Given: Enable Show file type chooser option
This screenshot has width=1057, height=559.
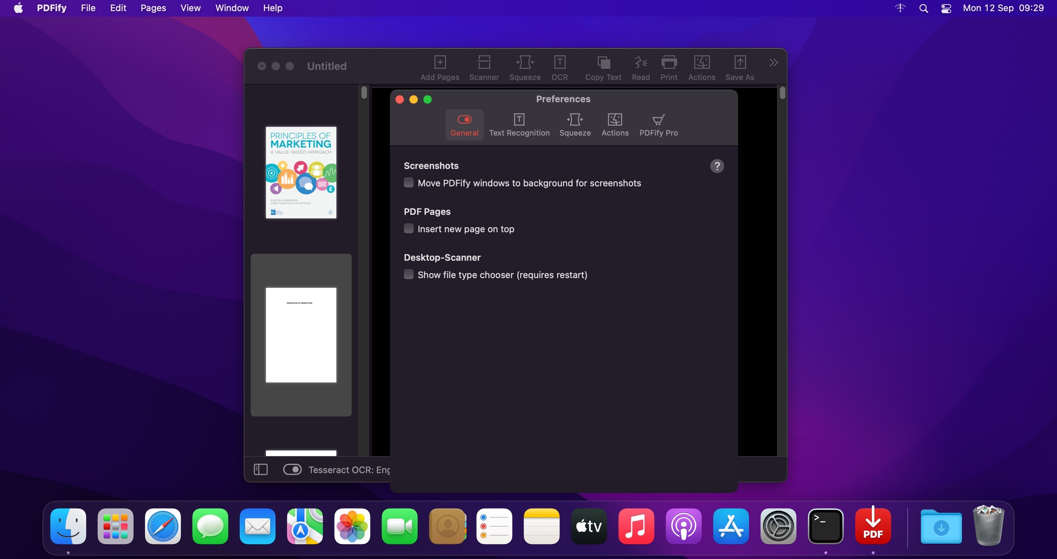Looking at the screenshot, I should tap(409, 275).
